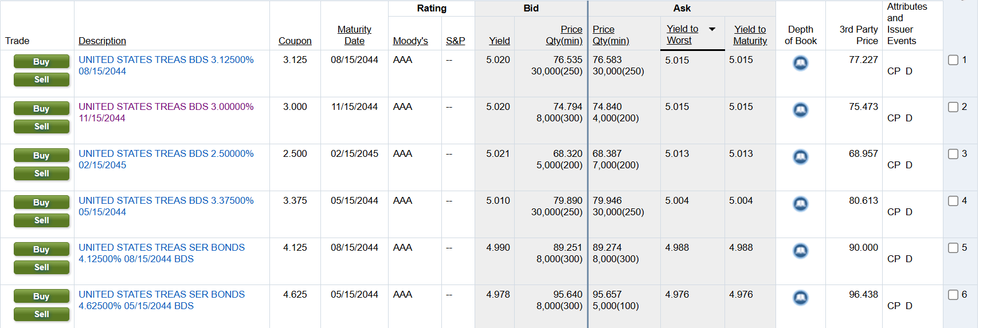The height and width of the screenshot is (328, 983).
Task: Sort table by Moody's rating header
Action: [x=410, y=41]
